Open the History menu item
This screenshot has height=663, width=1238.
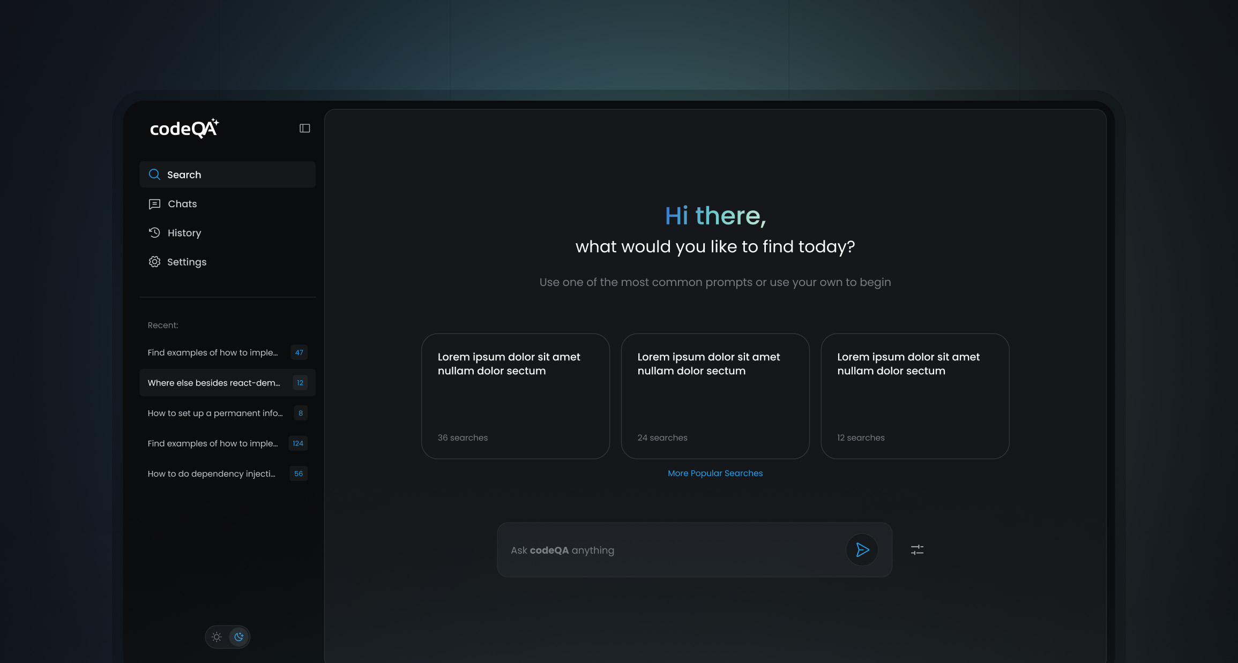tap(228, 233)
